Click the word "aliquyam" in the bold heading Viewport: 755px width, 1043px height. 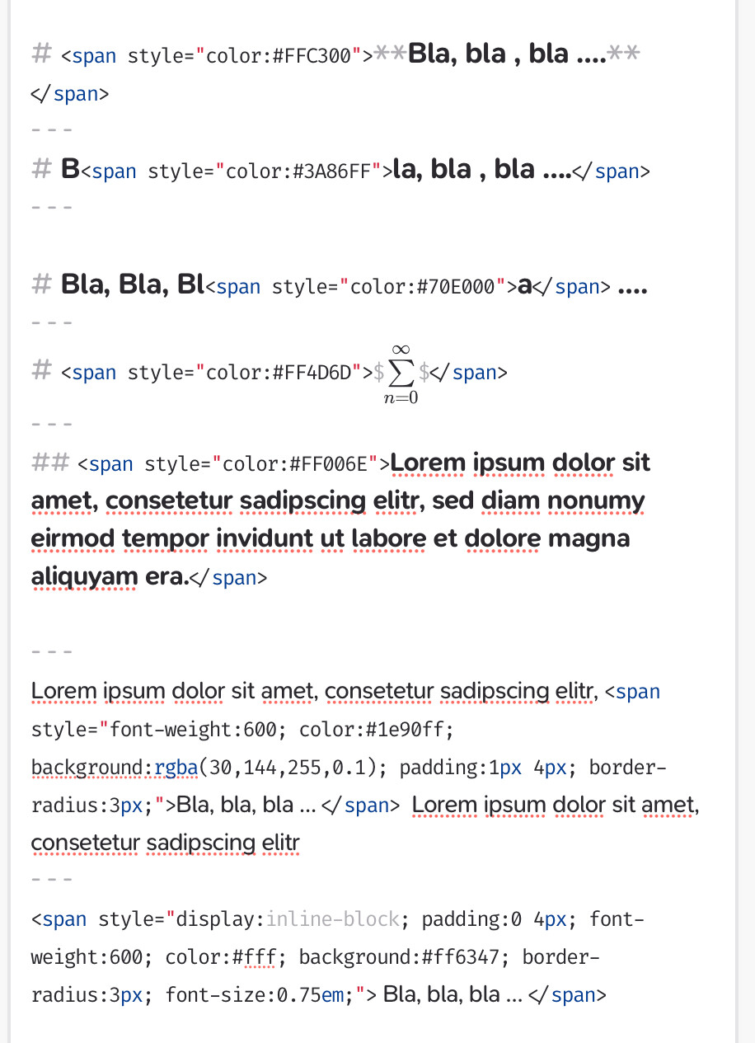point(85,578)
